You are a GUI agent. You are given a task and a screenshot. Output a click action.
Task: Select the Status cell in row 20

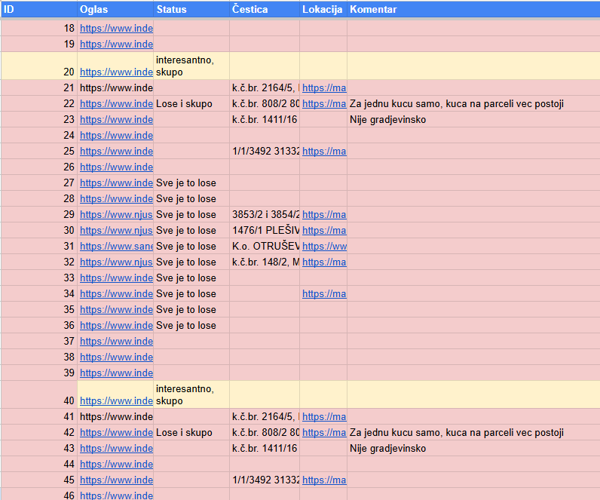click(x=191, y=66)
